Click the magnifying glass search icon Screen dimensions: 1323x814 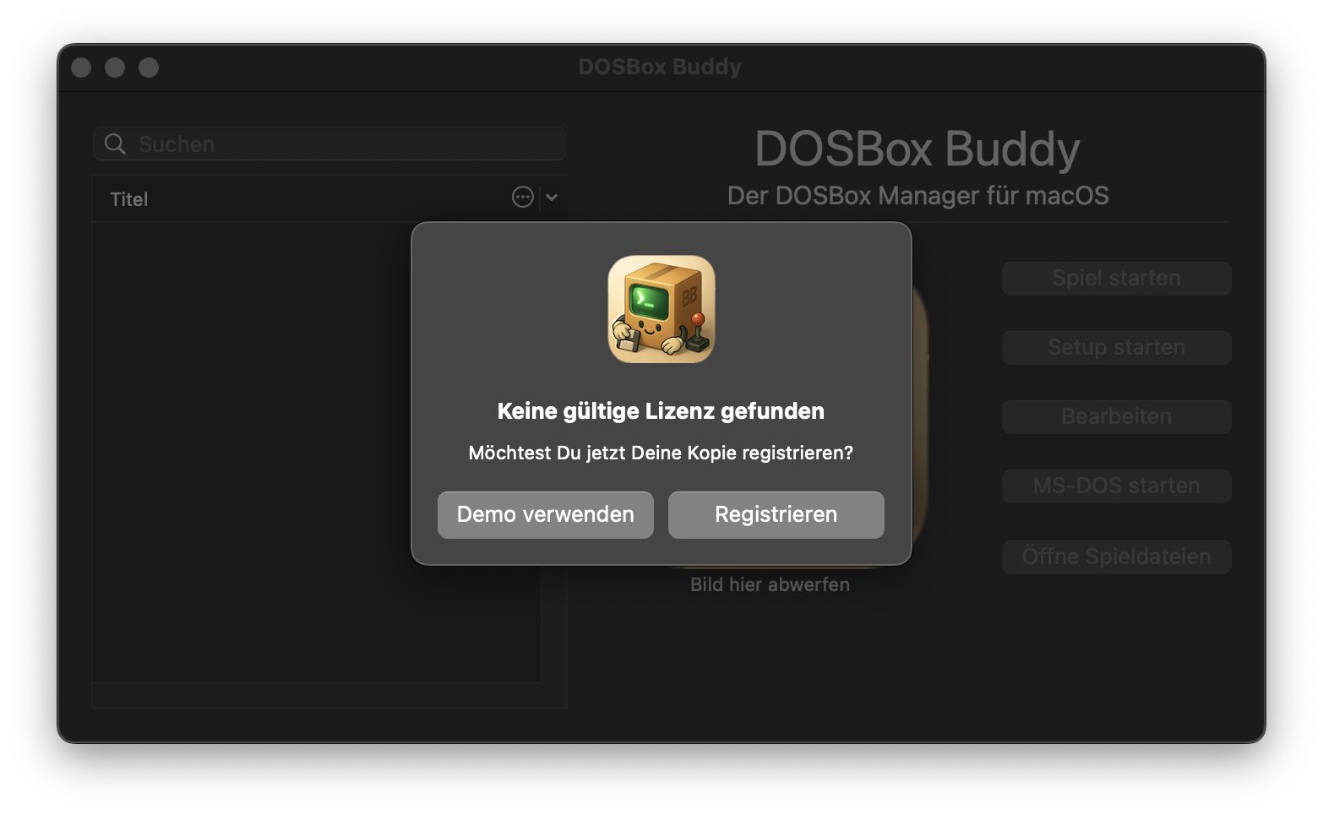pyautogui.click(x=115, y=144)
